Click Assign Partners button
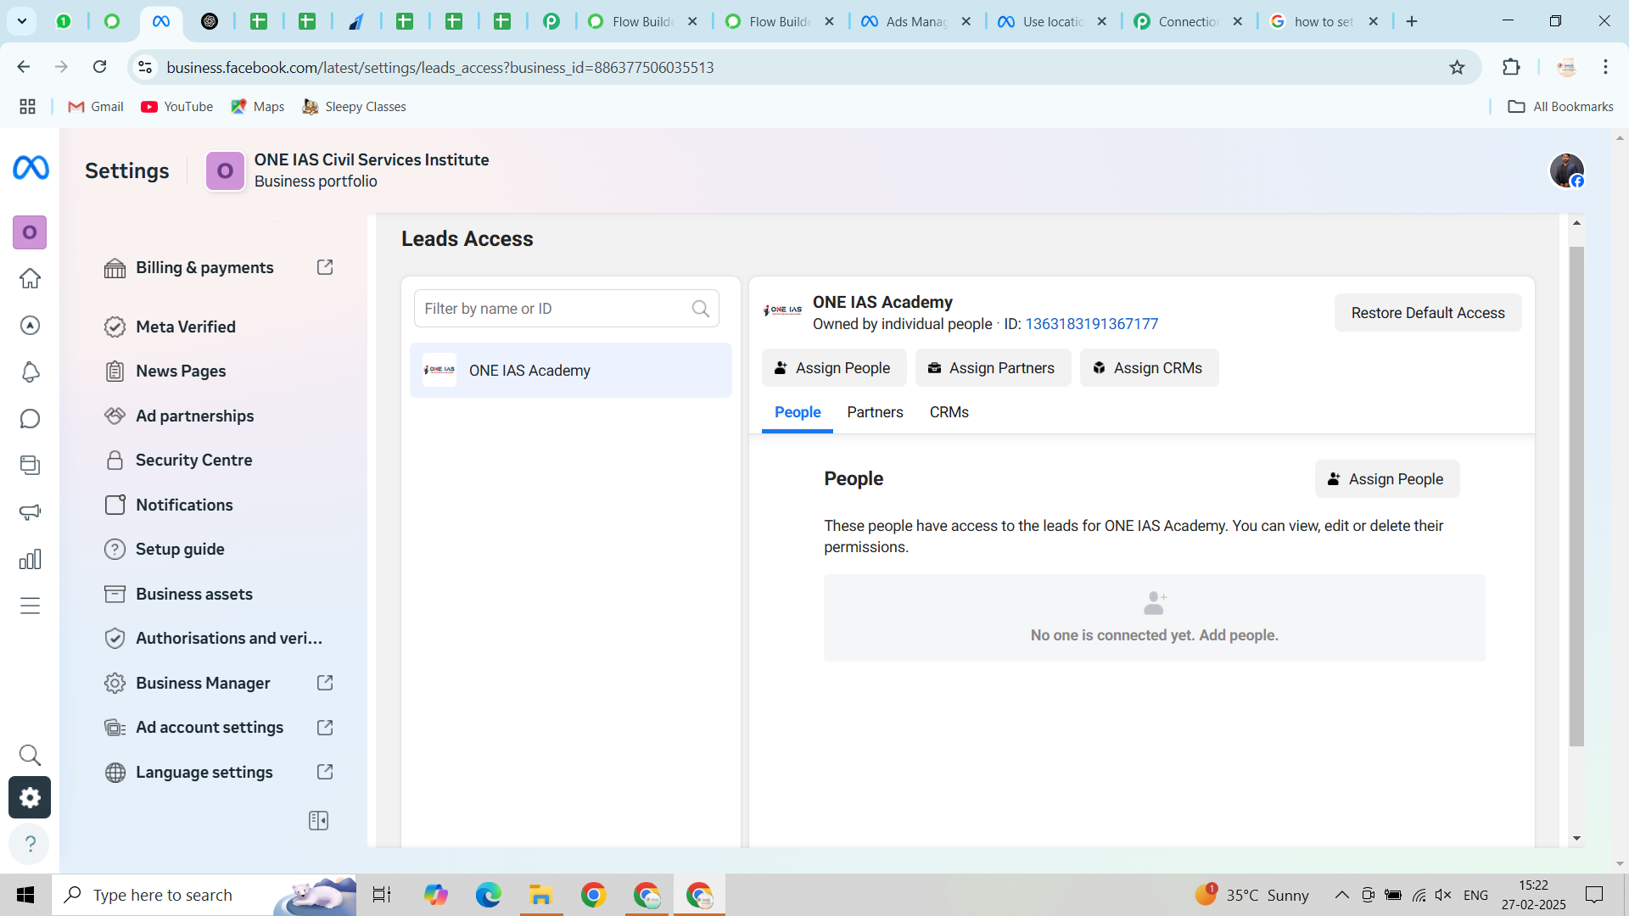1629x916 pixels. pos(993,368)
